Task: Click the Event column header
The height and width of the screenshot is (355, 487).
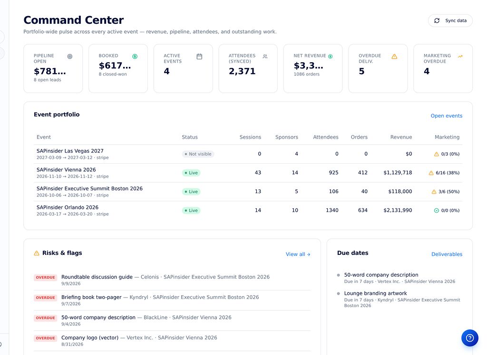Action: click(43, 137)
